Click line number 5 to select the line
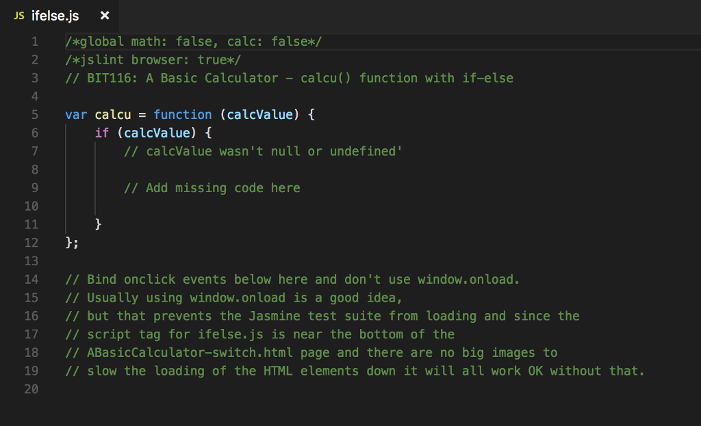701x426 pixels. click(x=34, y=114)
